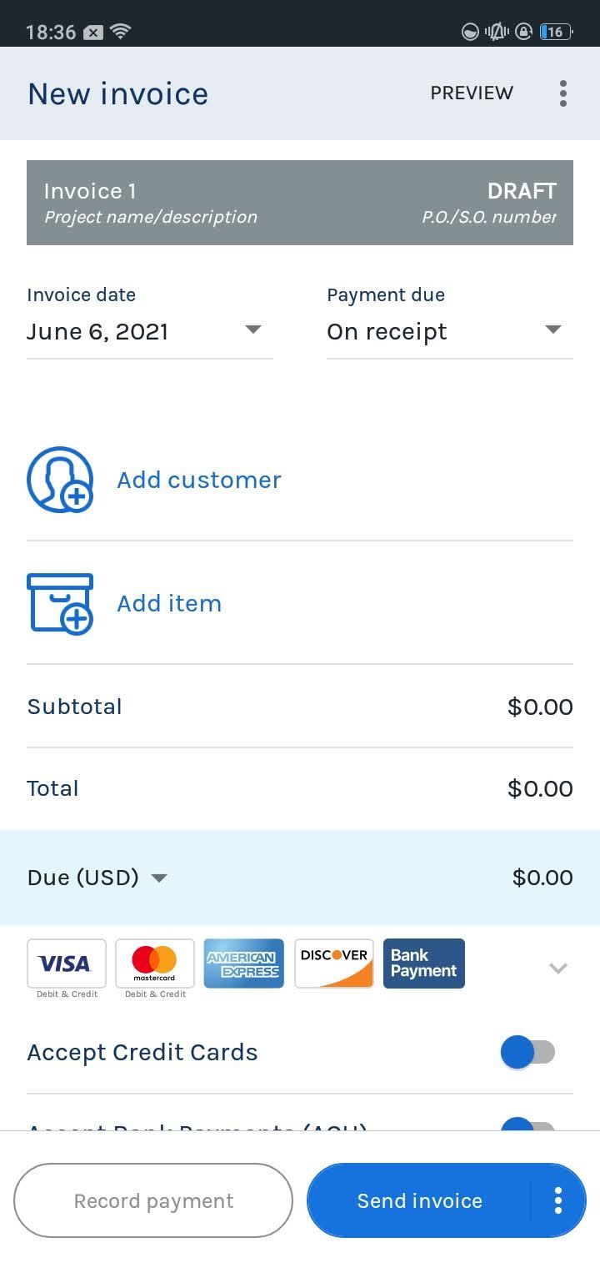Viewport: 600px width, 1268px height.
Task: Open the three-dot overflow menu in header
Action: pyautogui.click(x=563, y=93)
